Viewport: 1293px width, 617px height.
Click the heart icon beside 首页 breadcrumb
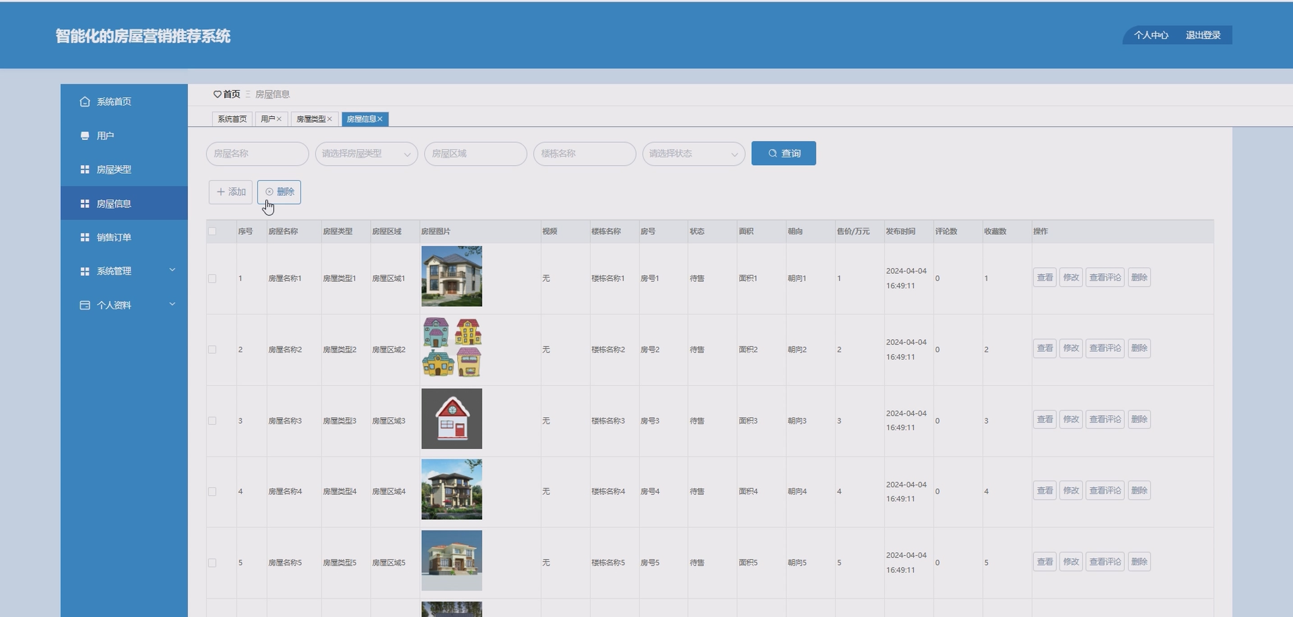[217, 94]
